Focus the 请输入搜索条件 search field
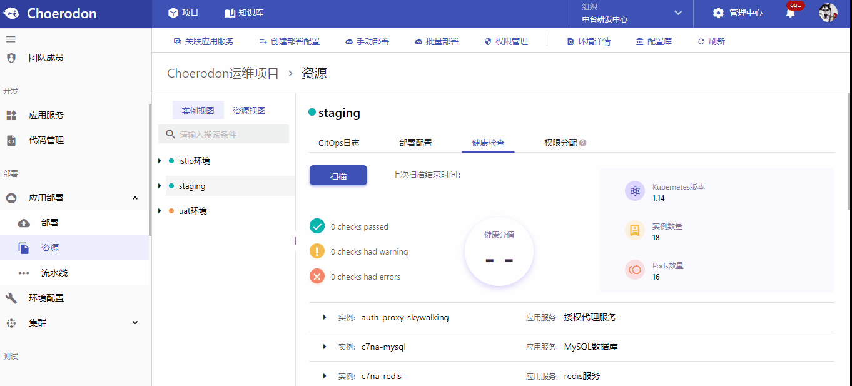 point(224,134)
